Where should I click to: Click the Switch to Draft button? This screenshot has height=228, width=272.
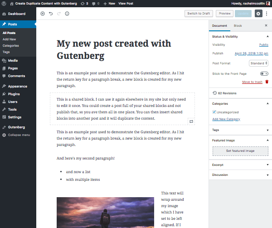point(199,14)
